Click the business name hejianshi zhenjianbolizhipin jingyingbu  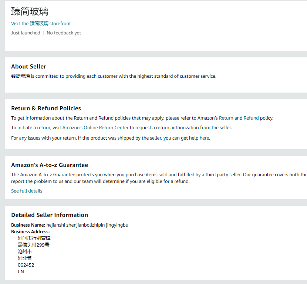(x=87, y=225)
